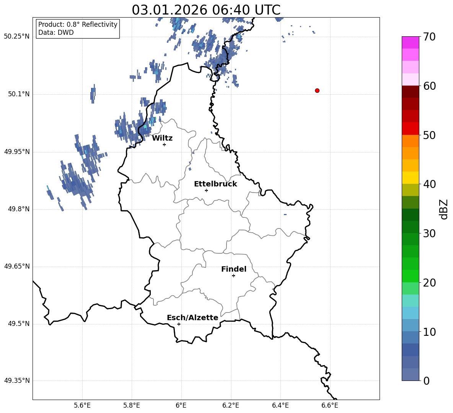Click the Ettelbruck label text

pos(215,184)
